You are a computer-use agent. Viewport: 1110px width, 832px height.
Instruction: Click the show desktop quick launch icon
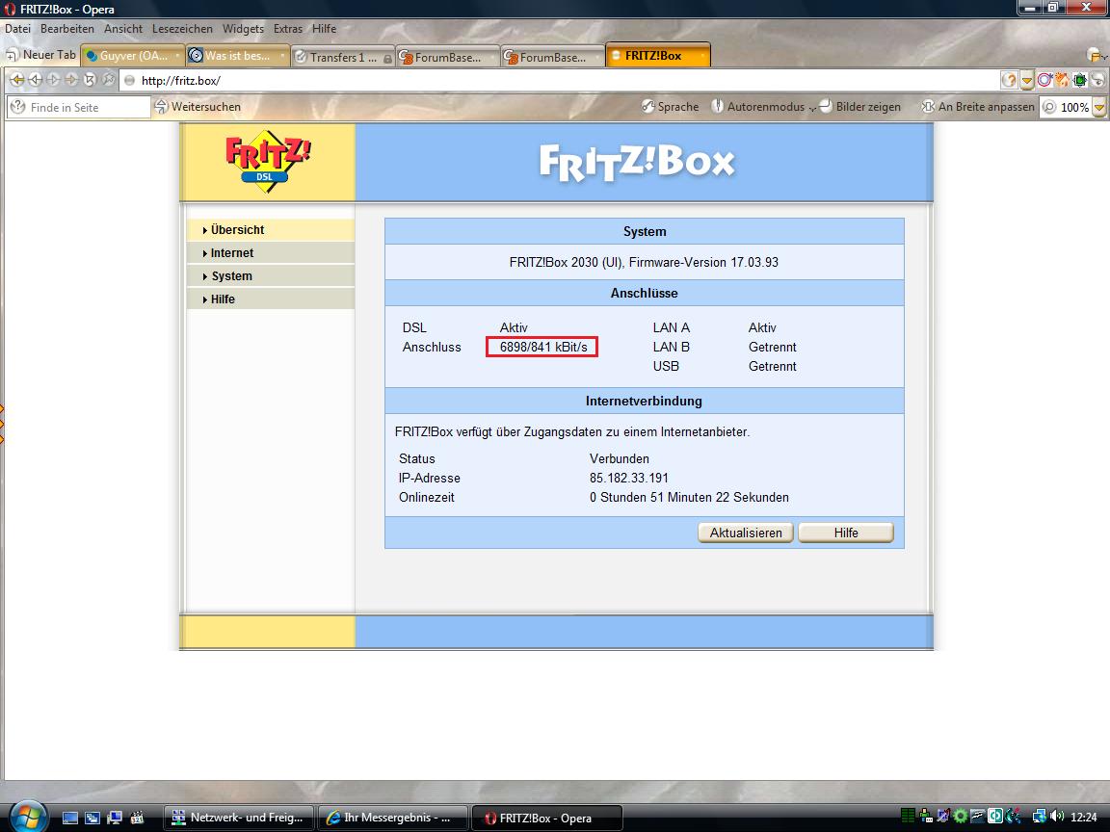[70, 818]
